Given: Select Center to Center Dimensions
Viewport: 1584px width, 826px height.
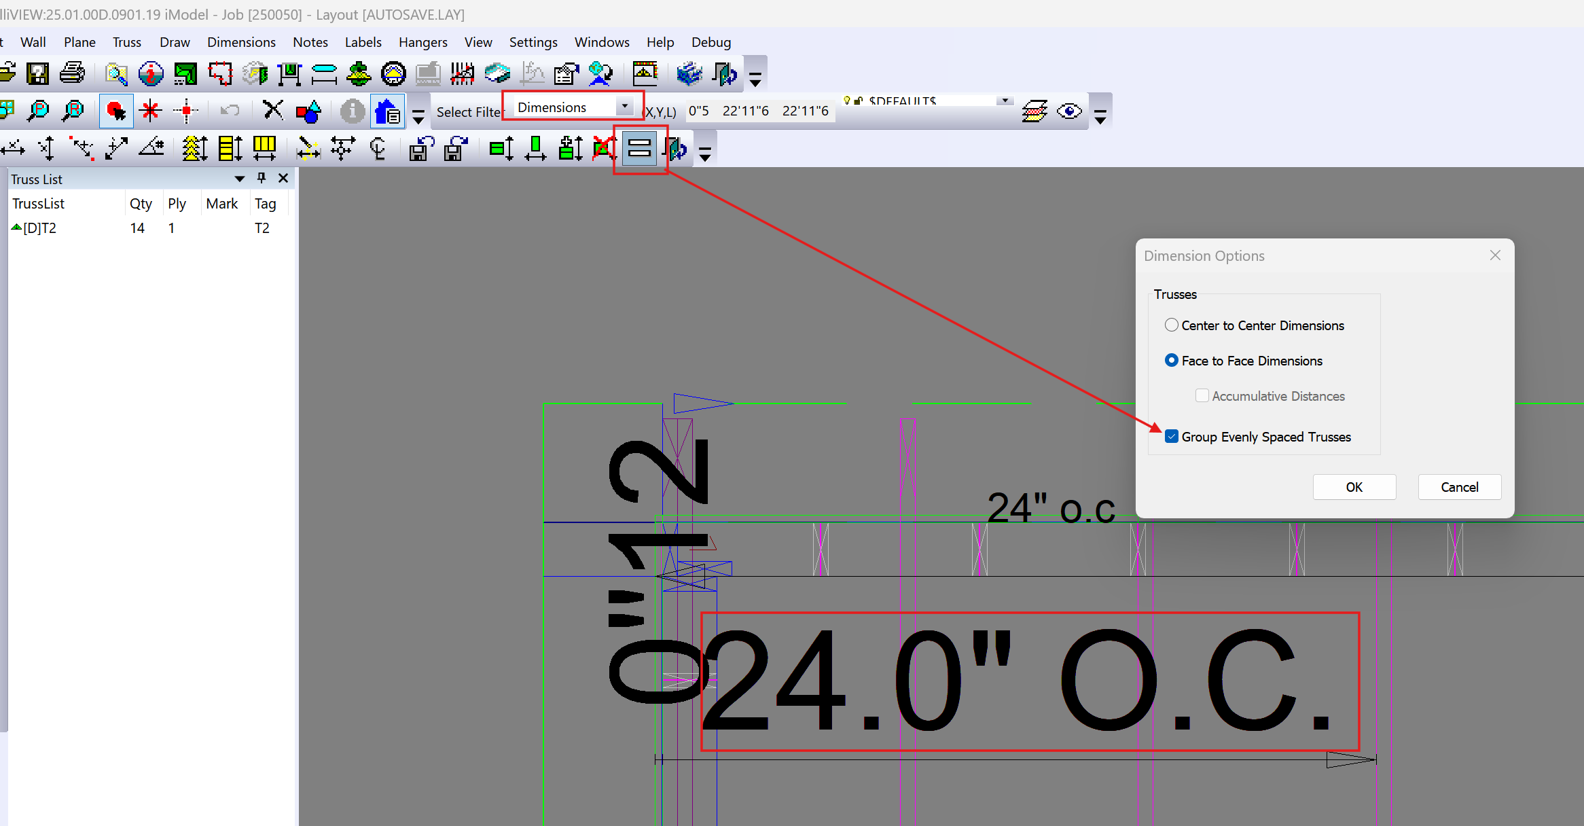Looking at the screenshot, I should click(1171, 325).
